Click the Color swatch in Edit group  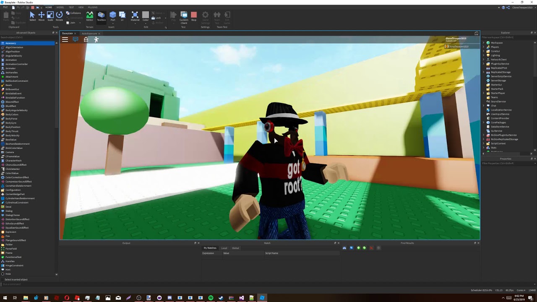[x=146, y=15]
